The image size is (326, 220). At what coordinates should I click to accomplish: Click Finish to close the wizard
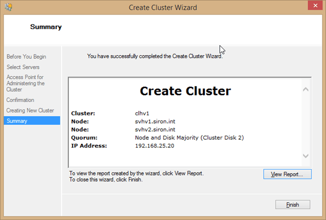point(293,204)
